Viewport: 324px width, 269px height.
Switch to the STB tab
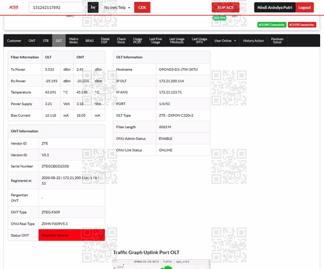tap(45, 41)
